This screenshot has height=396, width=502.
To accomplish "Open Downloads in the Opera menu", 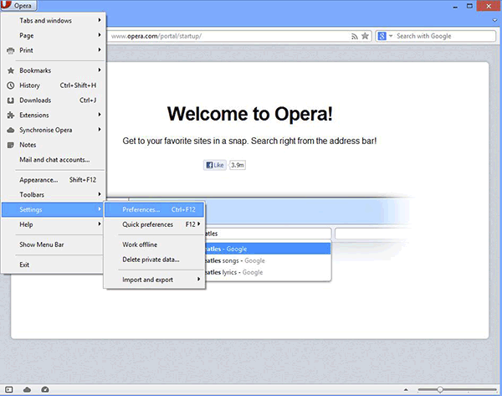I will coord(34,100).
